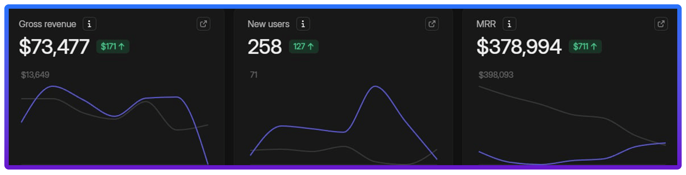686x175 pixels.
Task: Select the New users card title
Action: click(268, 24)
